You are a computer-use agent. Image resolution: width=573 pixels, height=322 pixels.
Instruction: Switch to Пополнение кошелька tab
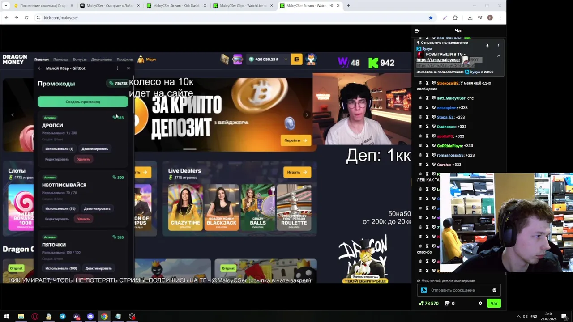click(x=43, y=5)
